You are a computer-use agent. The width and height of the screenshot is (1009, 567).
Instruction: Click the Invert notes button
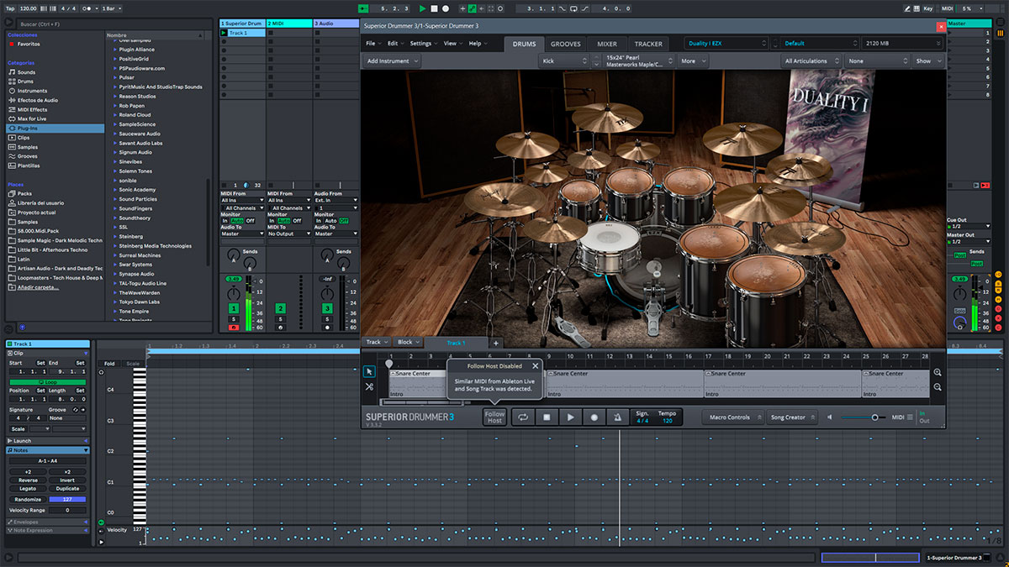[x=67, y=480]
